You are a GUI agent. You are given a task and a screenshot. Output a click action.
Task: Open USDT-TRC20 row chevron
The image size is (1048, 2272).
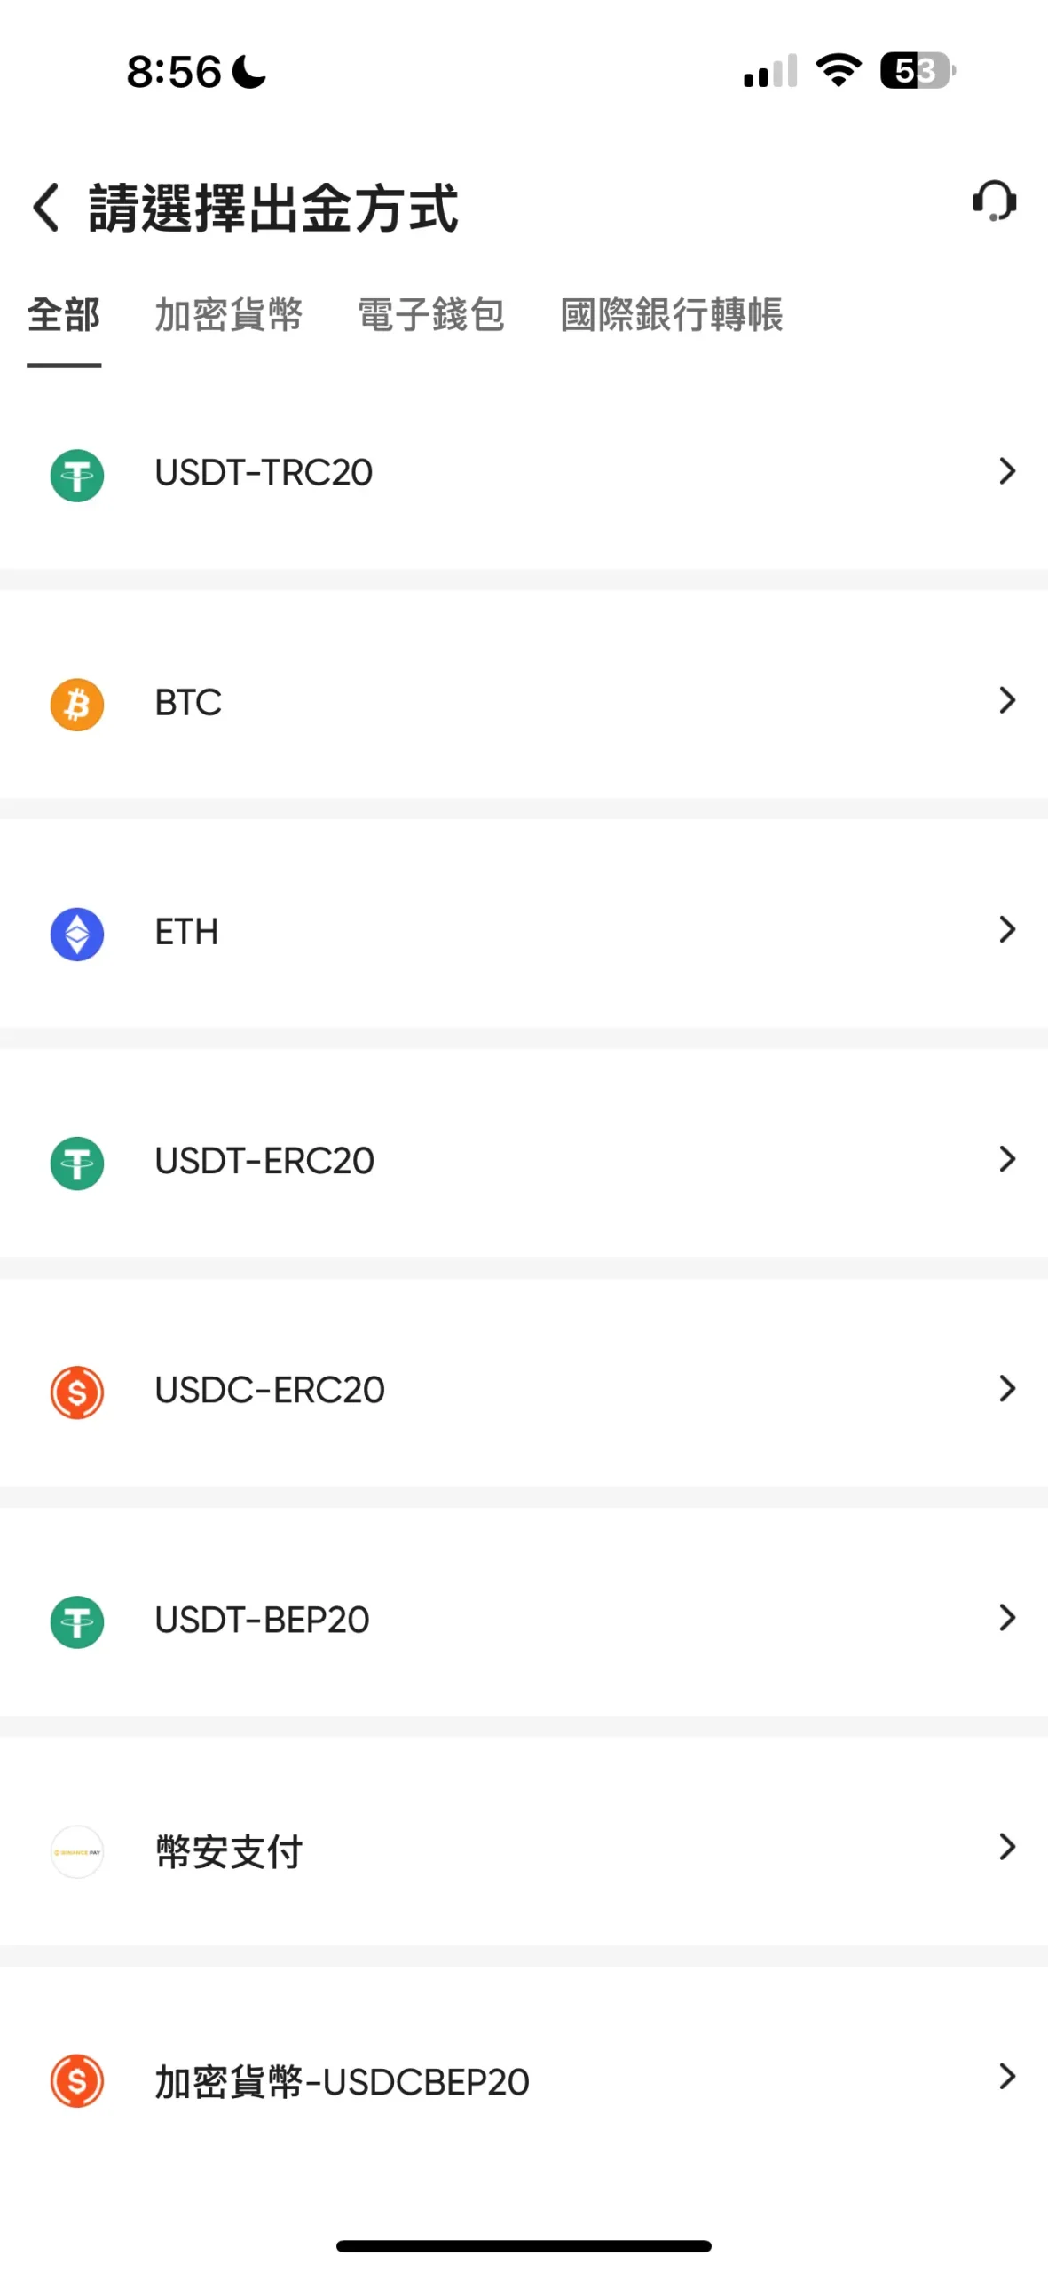(1006, 471)
